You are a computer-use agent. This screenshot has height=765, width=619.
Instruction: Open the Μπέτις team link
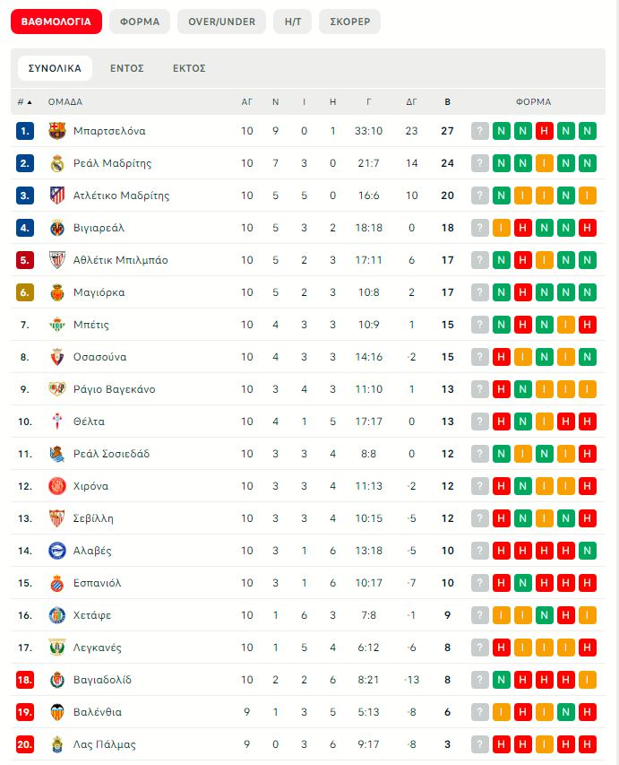[x=91, y=325]
